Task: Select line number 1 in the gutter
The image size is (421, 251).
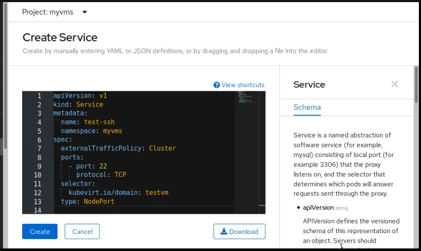Action: [x=38, y=96]
